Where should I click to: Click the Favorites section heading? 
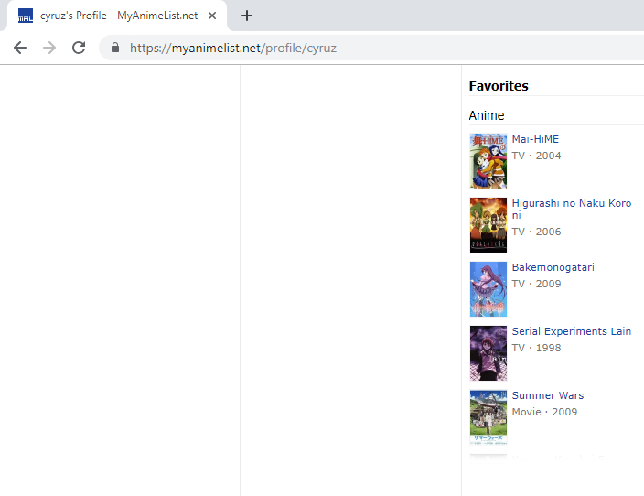[x=499, y=86]
